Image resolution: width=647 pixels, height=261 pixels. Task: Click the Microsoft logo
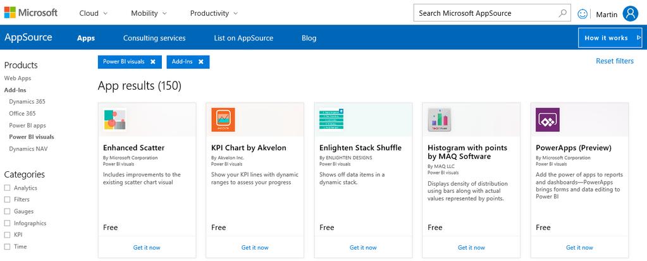click(31, 13)
